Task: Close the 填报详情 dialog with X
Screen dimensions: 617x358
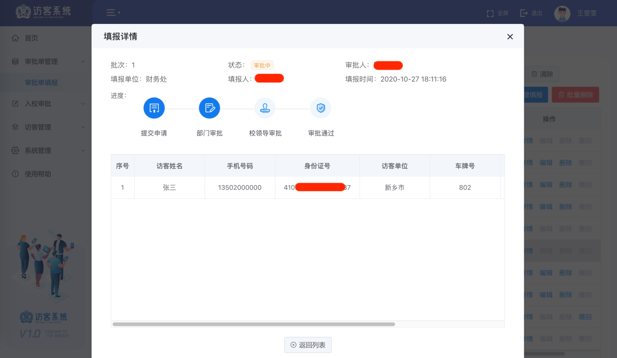Action: 510,37
